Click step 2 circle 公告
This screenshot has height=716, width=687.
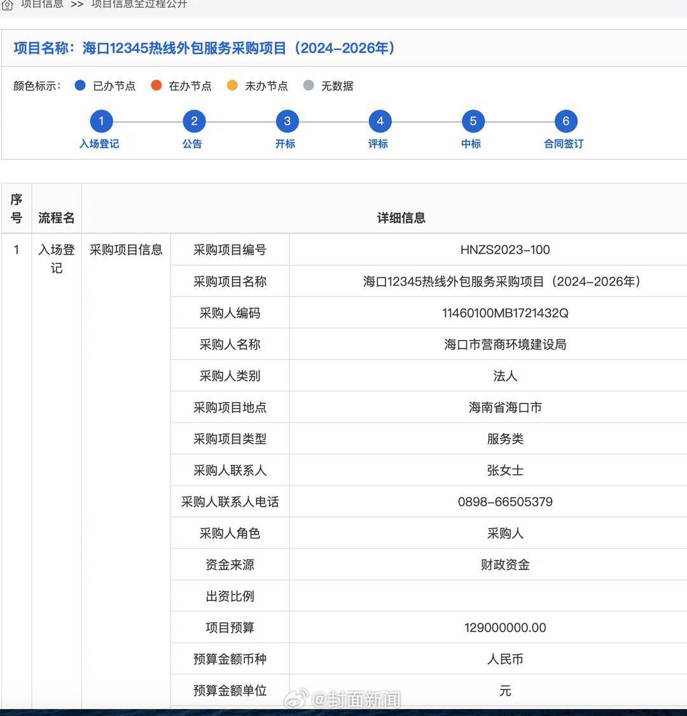[x=194, y=121]
